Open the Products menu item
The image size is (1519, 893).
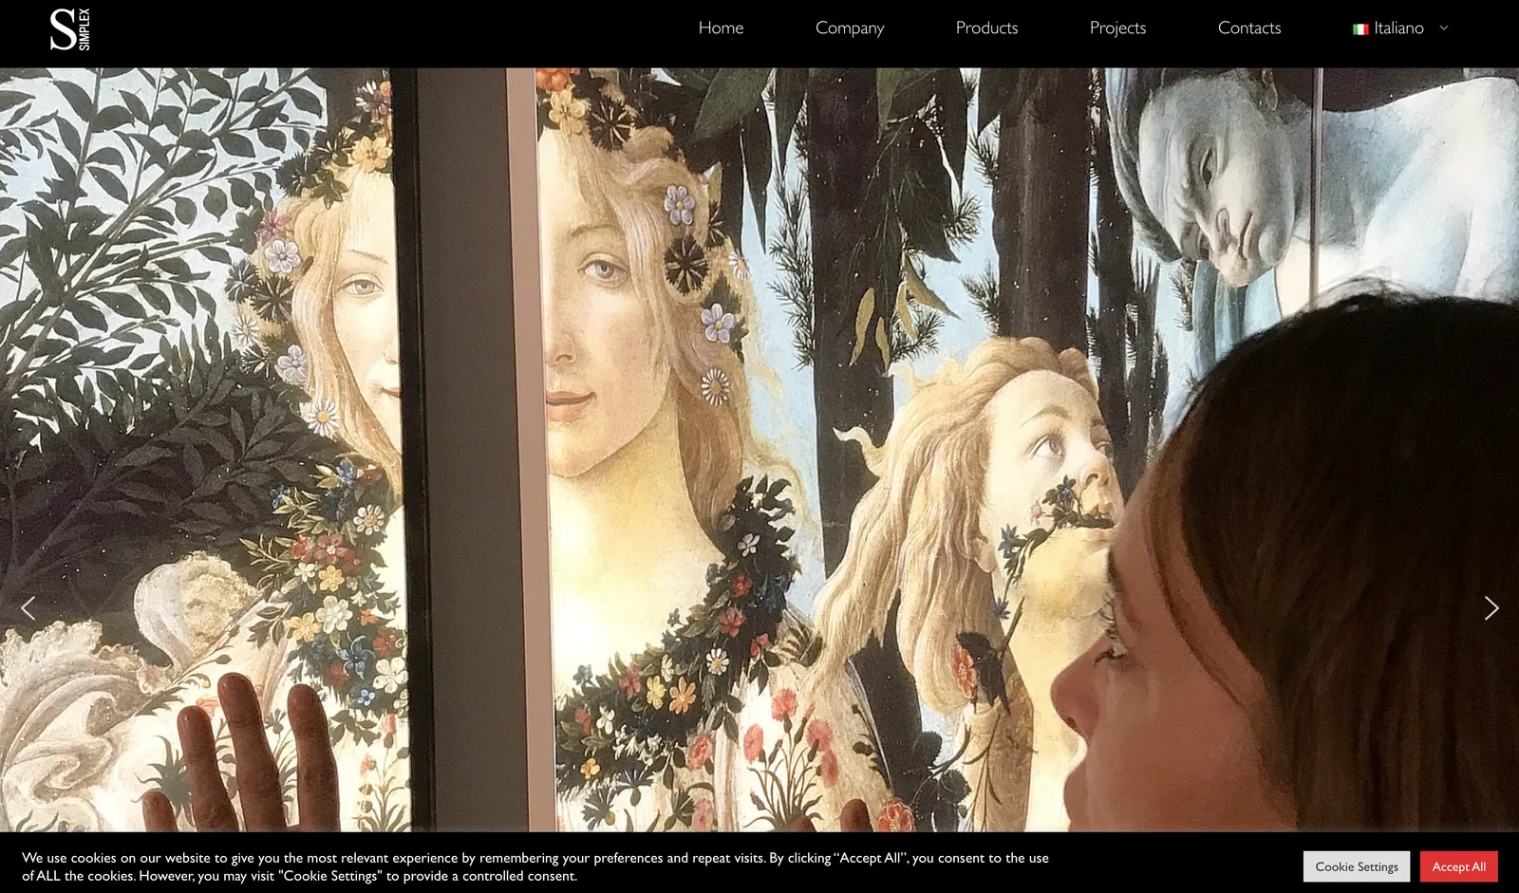click(x=986, y=28)
